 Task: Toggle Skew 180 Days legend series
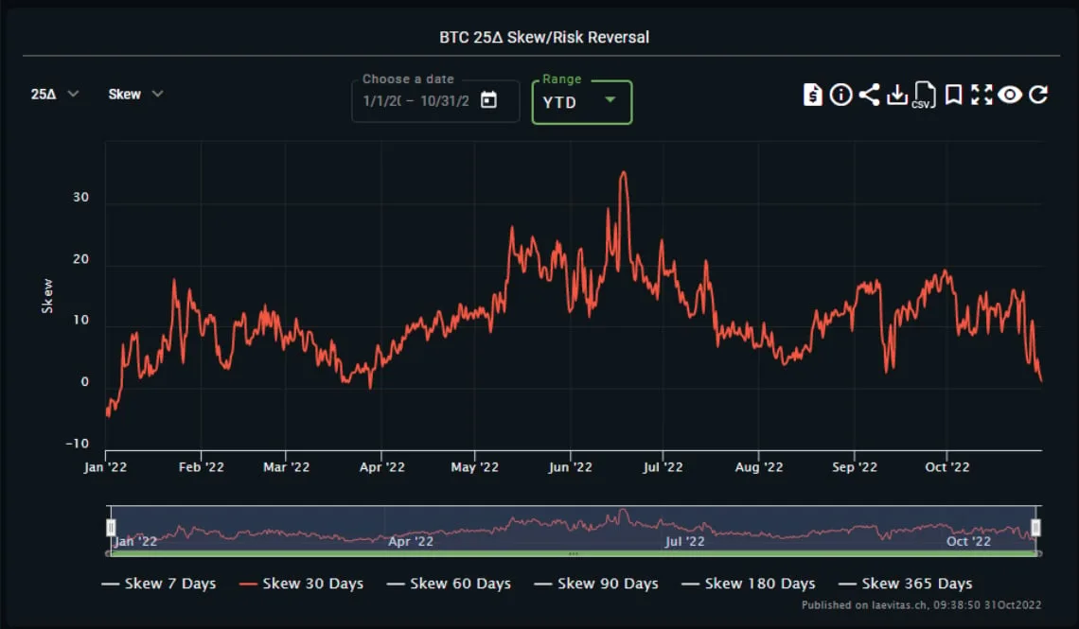(748, 584)
